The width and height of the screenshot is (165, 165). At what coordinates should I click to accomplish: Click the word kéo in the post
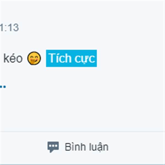point(13,58)
